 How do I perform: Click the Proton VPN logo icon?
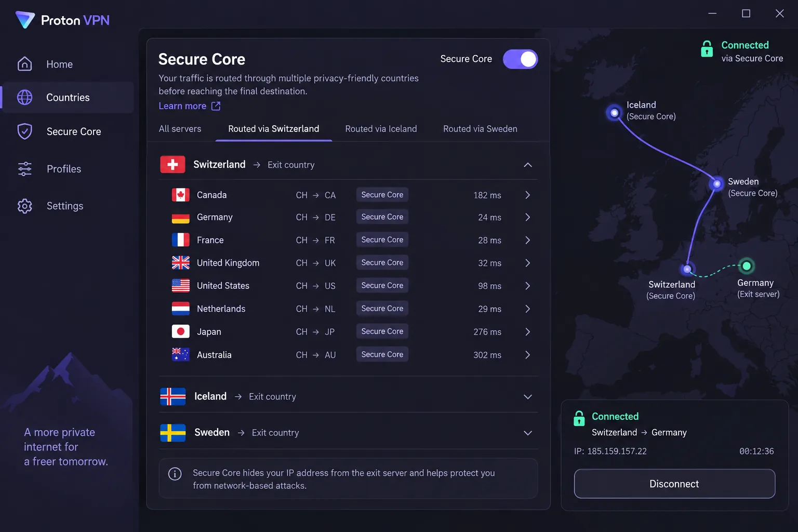tap(25, 20)
